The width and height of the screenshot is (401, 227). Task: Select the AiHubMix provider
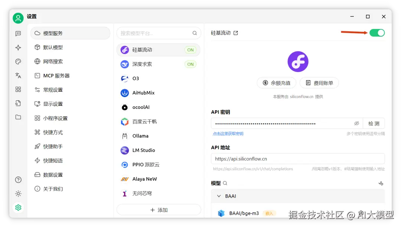[159, 93]
